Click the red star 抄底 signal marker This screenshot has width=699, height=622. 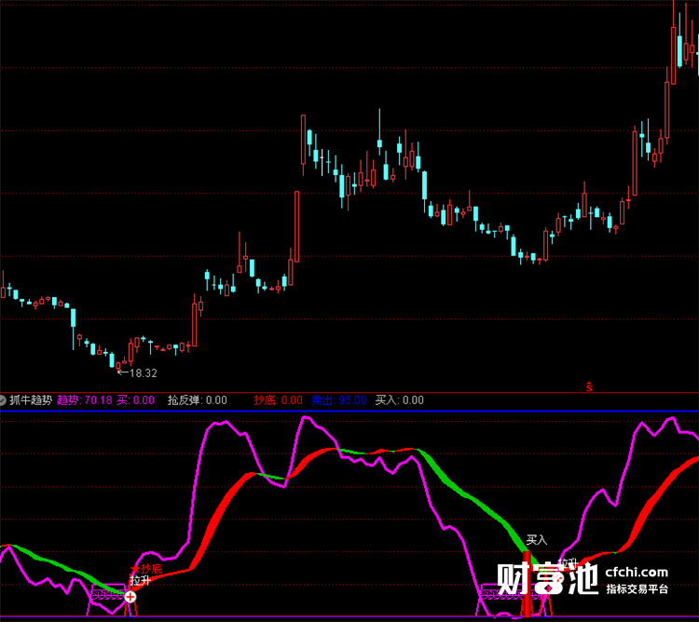pyautogui.click(x=146, y=569)
